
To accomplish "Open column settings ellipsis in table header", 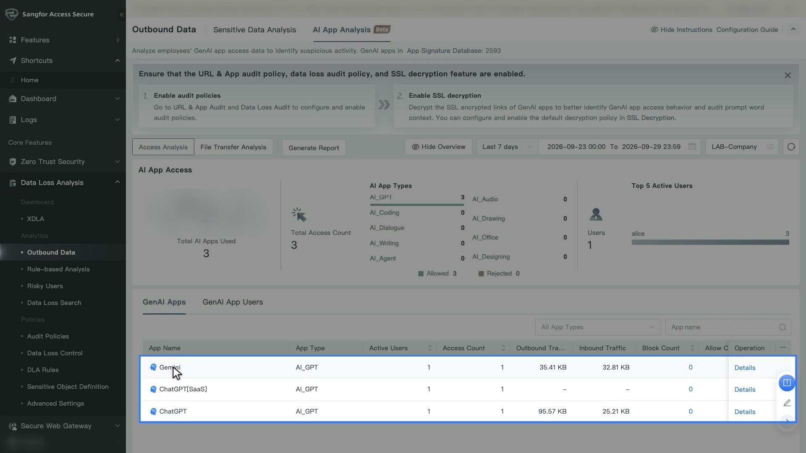I will pos(783,348).
